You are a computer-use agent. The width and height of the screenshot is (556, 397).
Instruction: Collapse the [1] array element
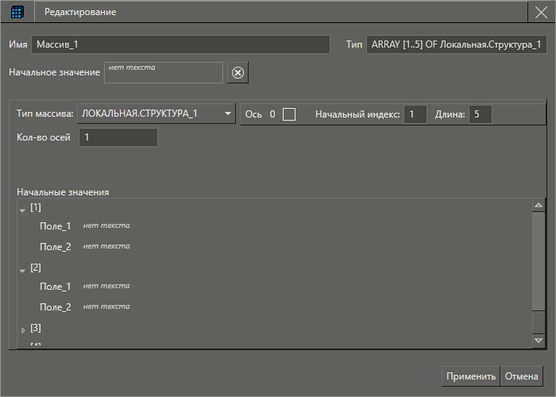[x=22, y=210]
